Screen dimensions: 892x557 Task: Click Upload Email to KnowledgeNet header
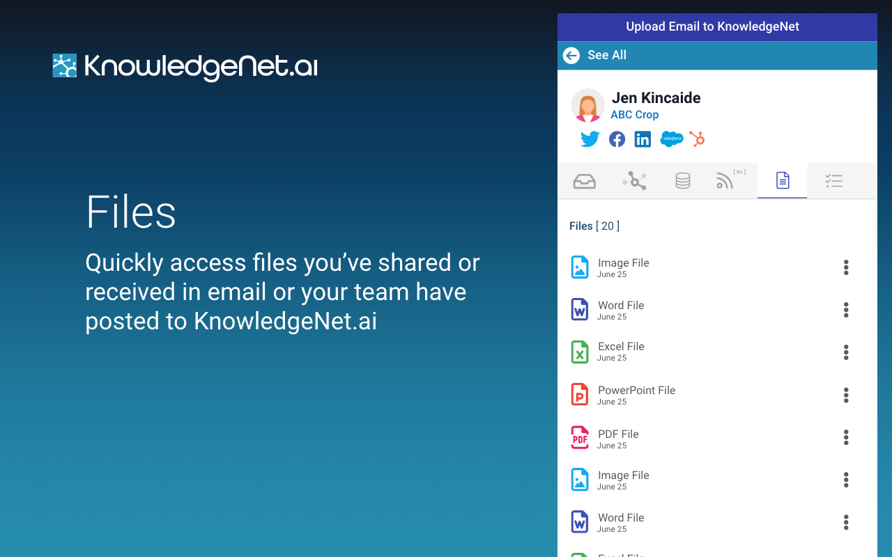[712, 26]
